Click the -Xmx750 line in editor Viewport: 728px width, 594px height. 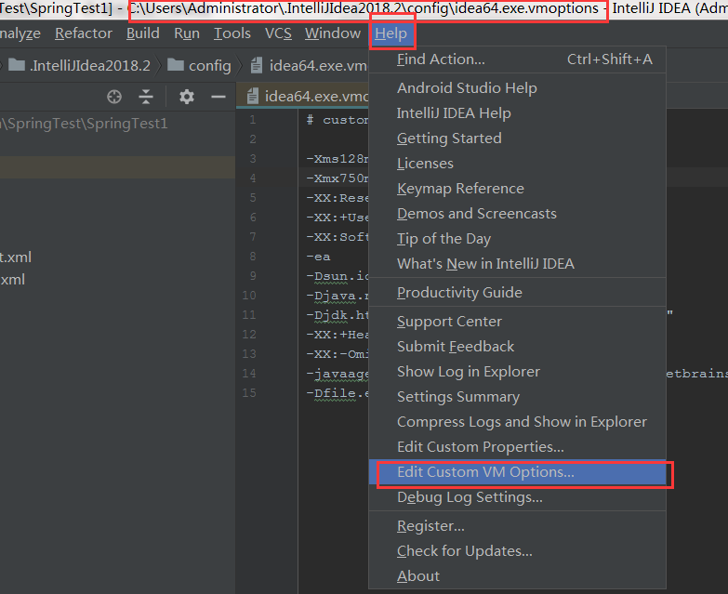(x=338, y=178)
